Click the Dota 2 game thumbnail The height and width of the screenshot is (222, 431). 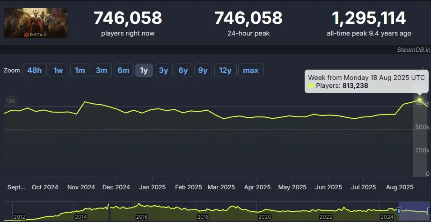click(36, 23)
